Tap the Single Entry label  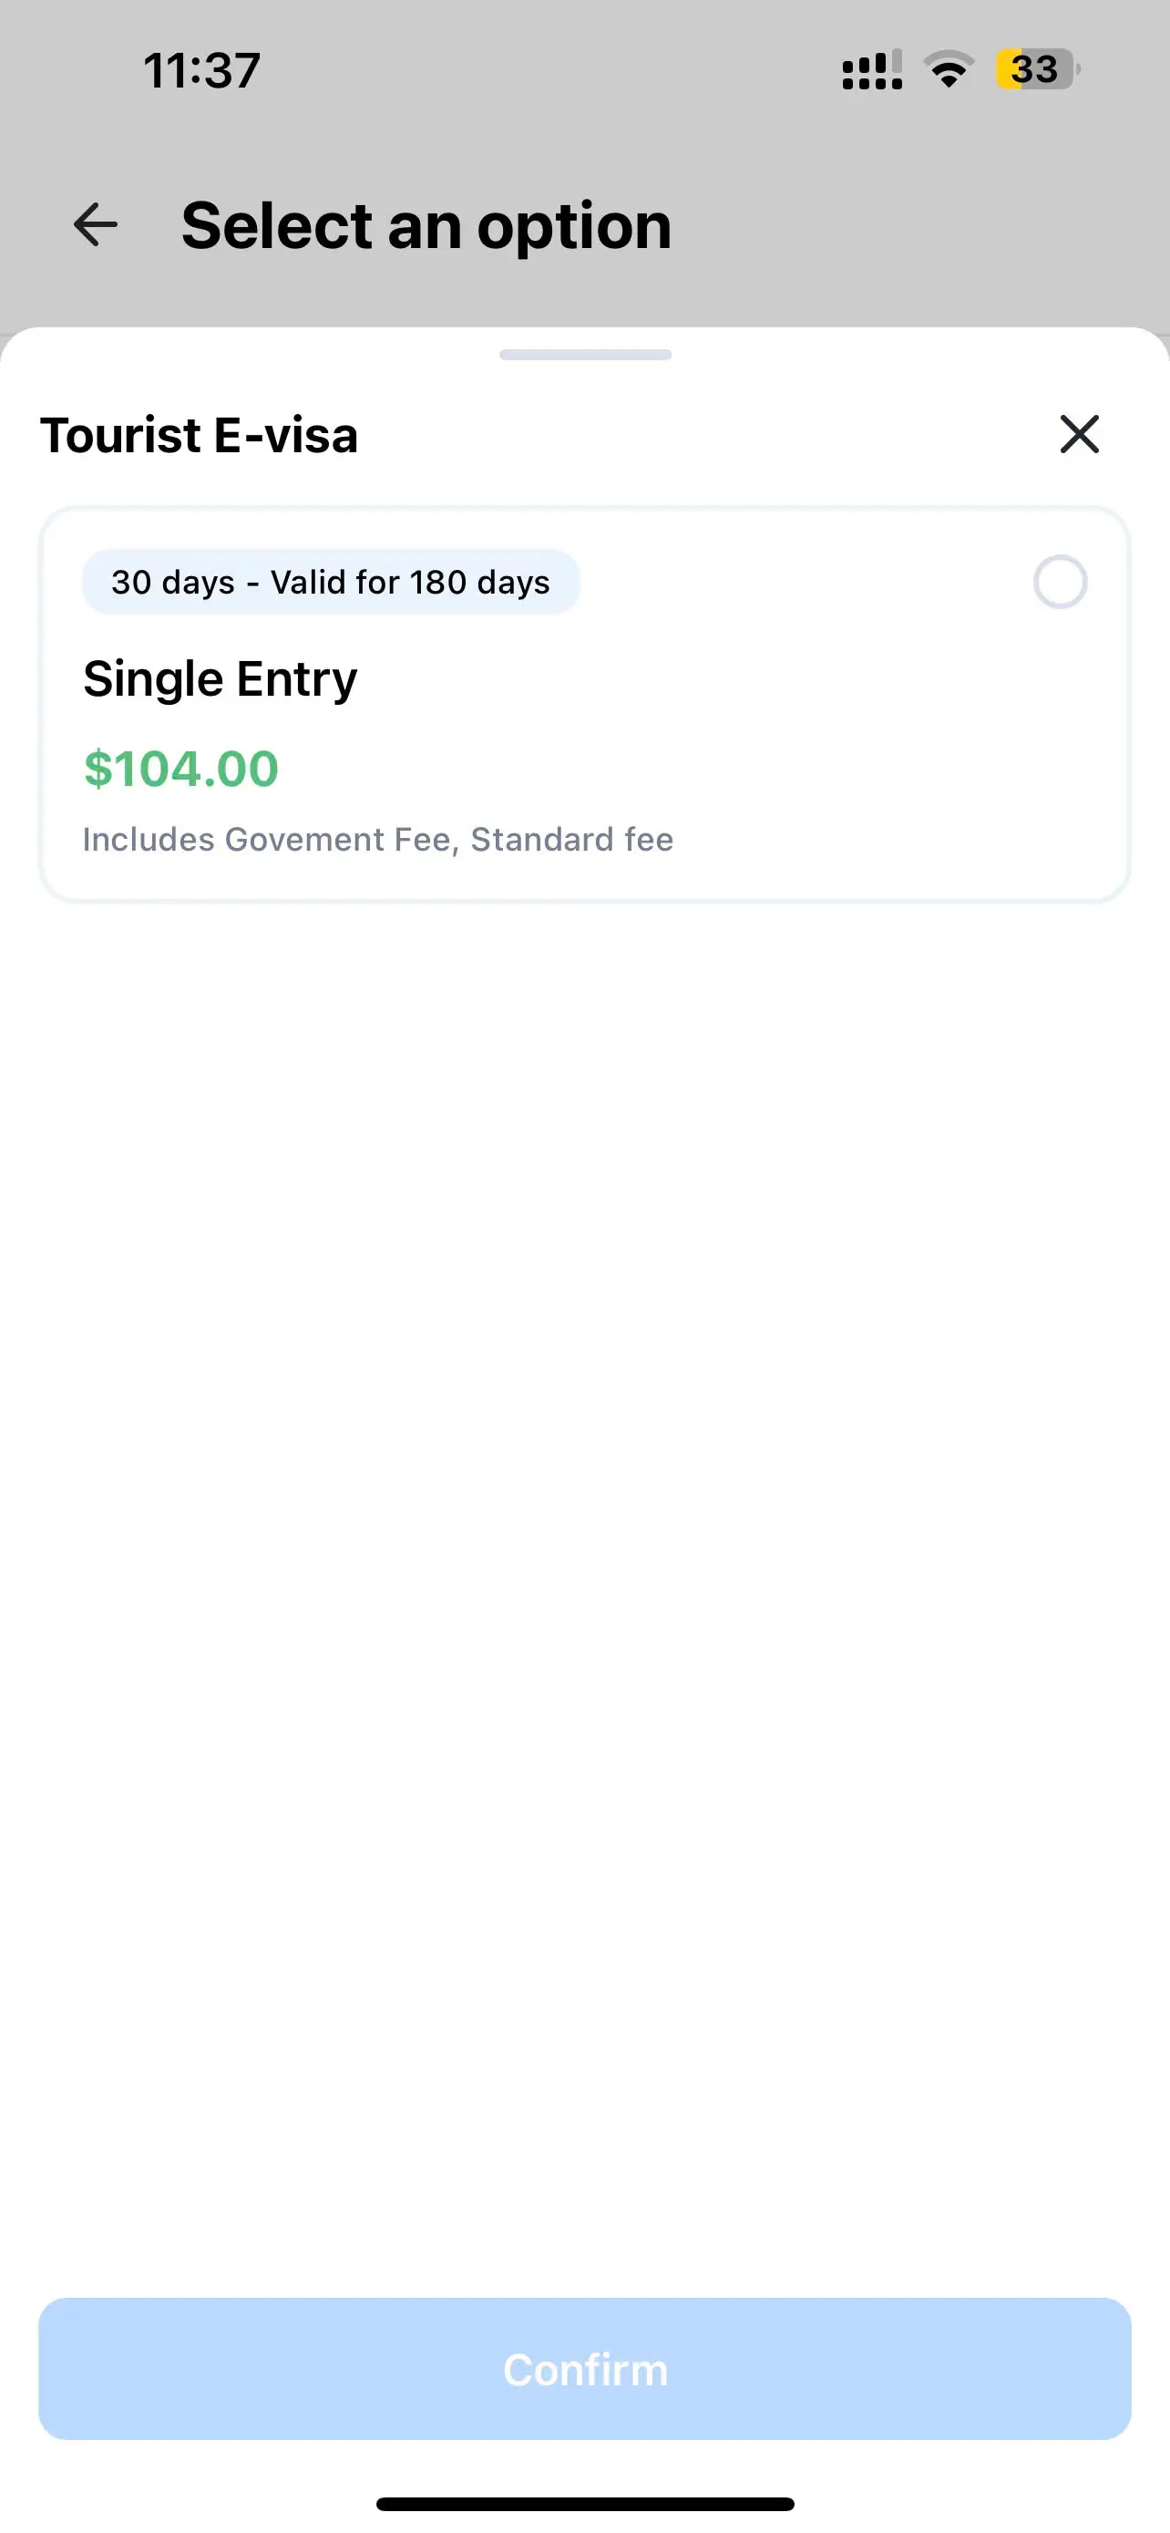point(220,678)
